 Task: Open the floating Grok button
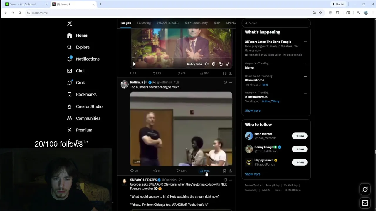click(365, 189)
